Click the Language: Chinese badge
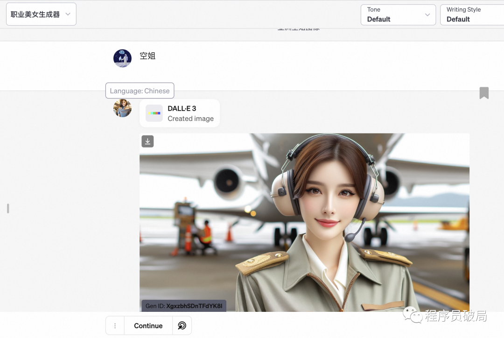Viewport: 504px width, 338px height. click(x=140, y=91)
